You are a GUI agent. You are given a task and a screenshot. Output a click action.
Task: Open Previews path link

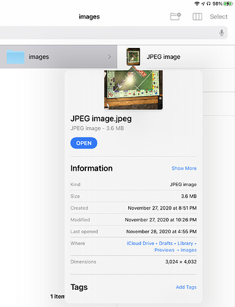click(x=164, y=250)
